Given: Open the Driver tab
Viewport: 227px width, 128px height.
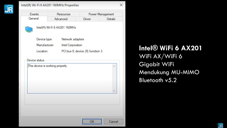Looking at the screenshot, I should (87, 19).
